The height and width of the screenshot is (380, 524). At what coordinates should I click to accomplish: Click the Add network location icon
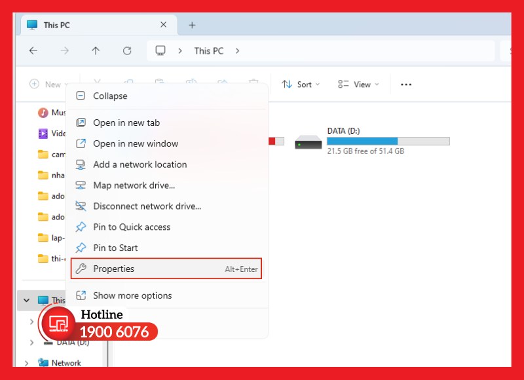tap(81, 164)
